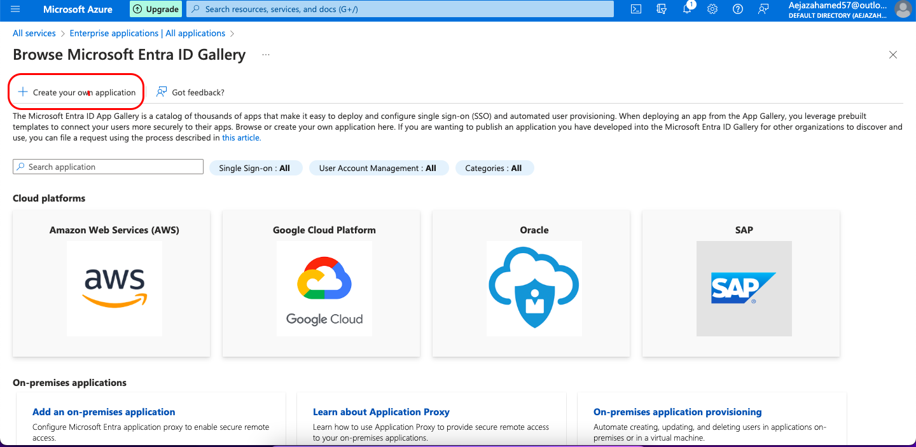The image size is (916, 447).
Task: Go to All services breadcrumb
Action: 34,33
